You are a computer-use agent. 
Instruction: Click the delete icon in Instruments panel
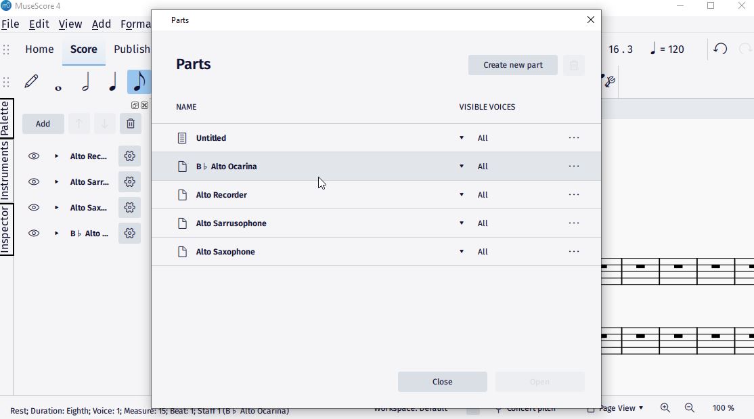tap(131, 123)
